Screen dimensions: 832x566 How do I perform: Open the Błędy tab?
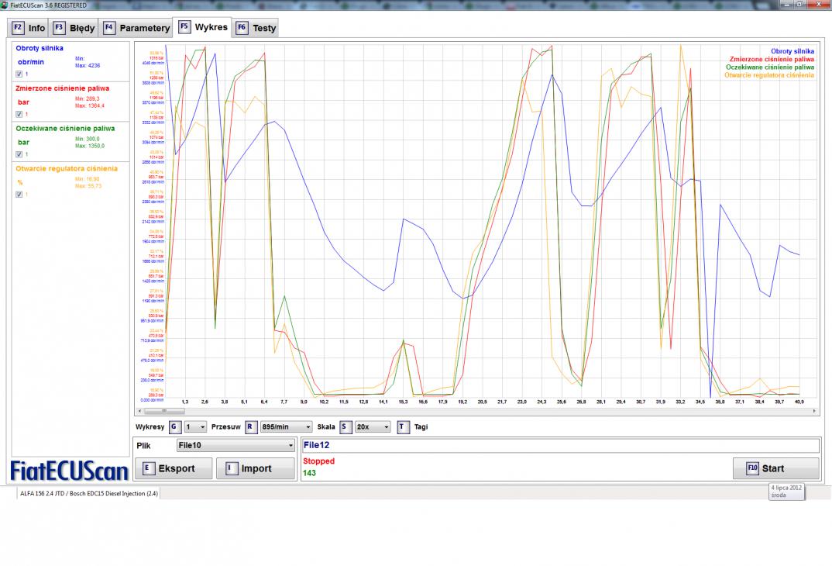(x=74, y=28)
